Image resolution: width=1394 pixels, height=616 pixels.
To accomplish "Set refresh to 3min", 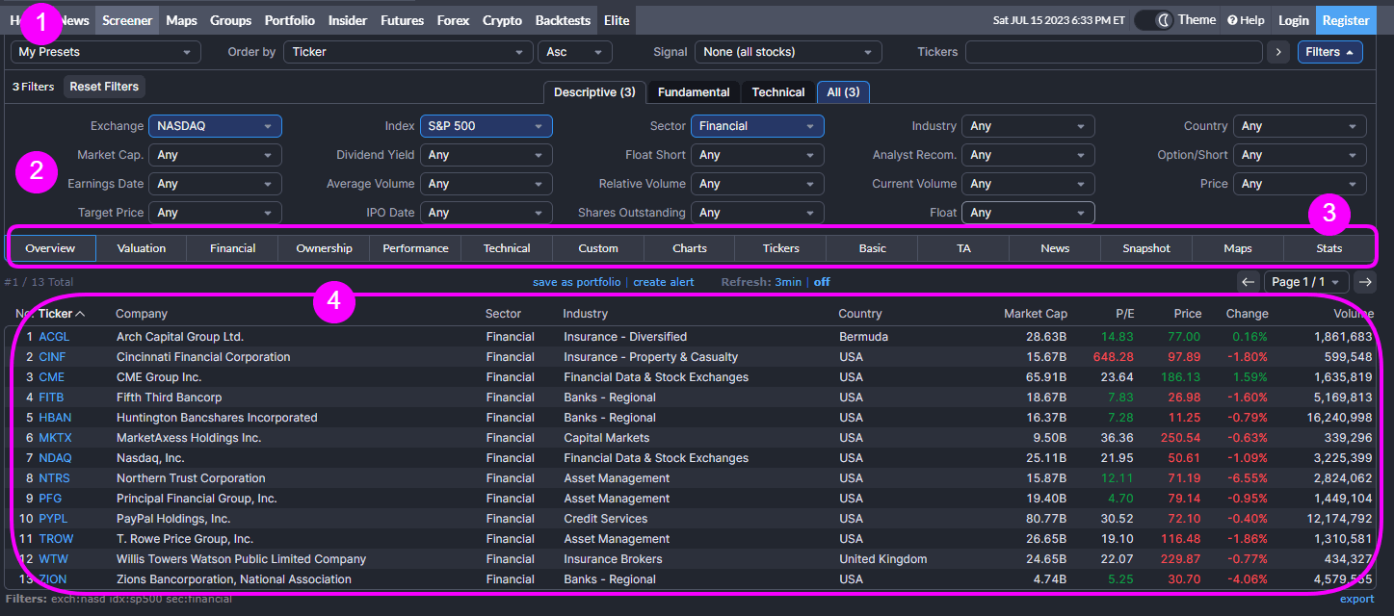I will (788, 282).
